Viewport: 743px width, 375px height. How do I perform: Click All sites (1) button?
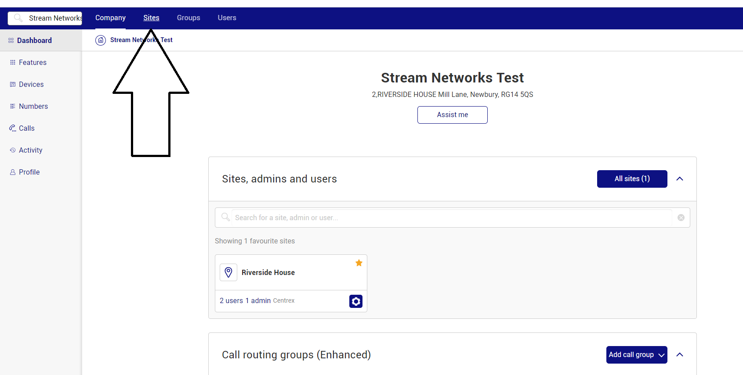point(632,179)
